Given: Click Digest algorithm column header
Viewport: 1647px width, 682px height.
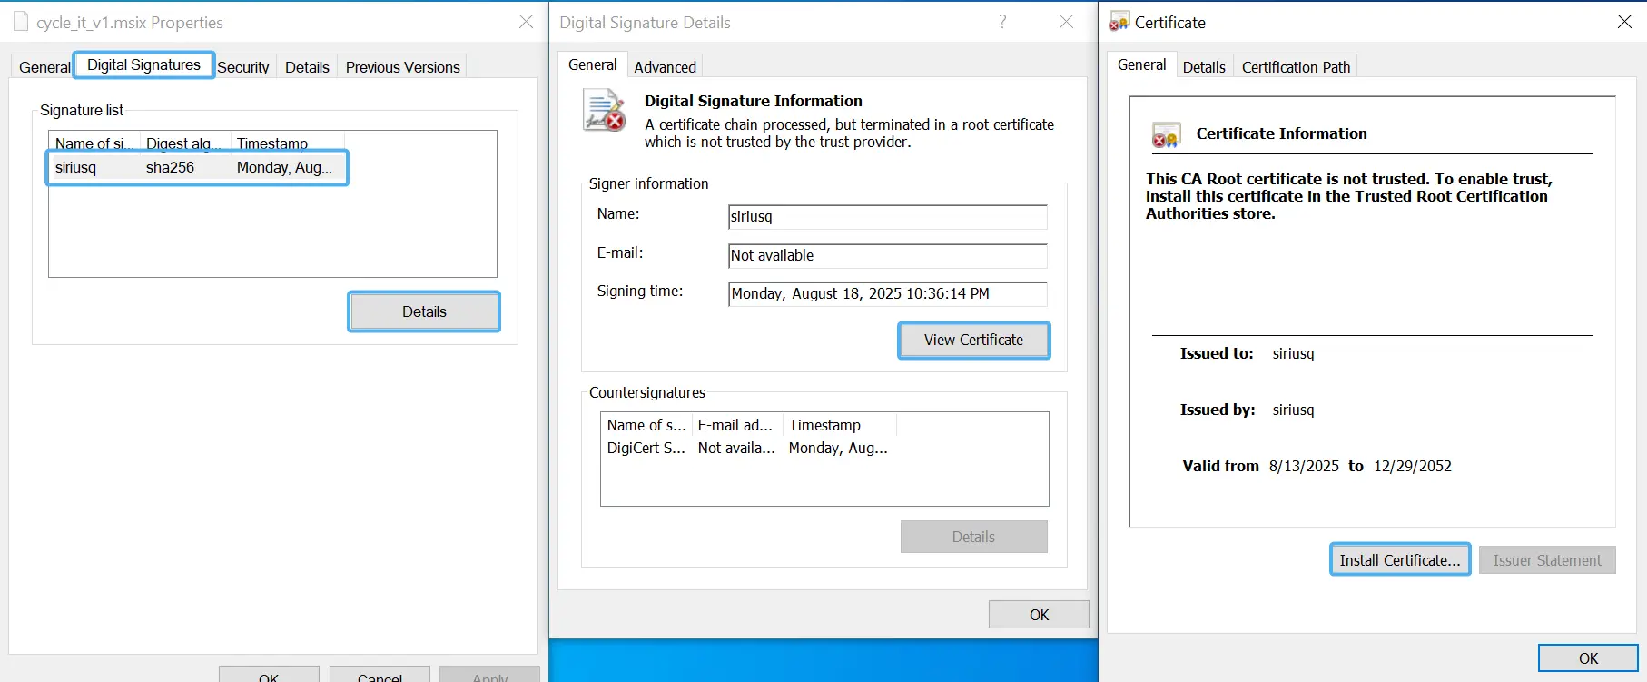Looking at the screenshot, I should 184,143.
